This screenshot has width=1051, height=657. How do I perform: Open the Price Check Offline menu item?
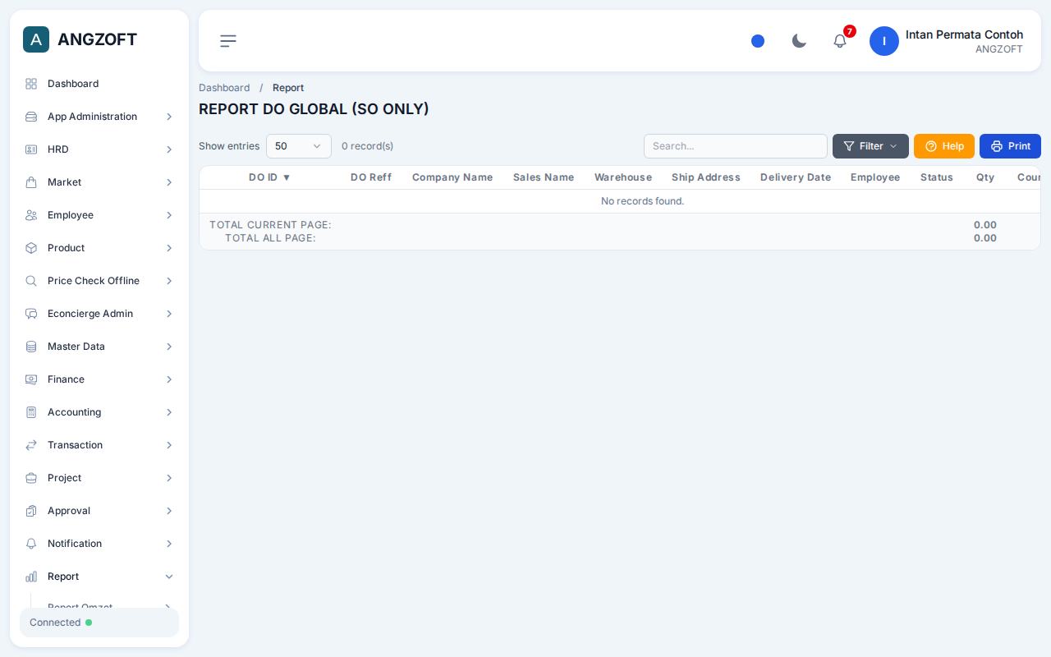click(x=99, y=281)
